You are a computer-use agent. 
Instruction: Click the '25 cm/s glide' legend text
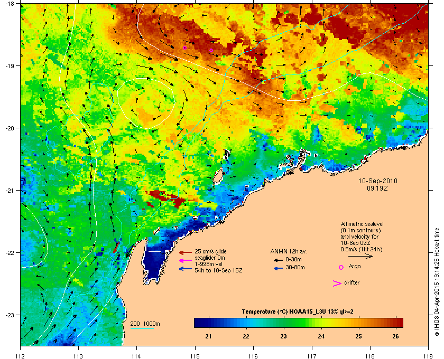click(x=210, y=251)
